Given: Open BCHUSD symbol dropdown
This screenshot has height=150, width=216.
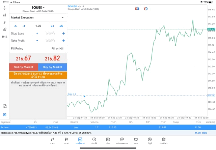Looking at the screenshot, I should click(x=38, y=7).
